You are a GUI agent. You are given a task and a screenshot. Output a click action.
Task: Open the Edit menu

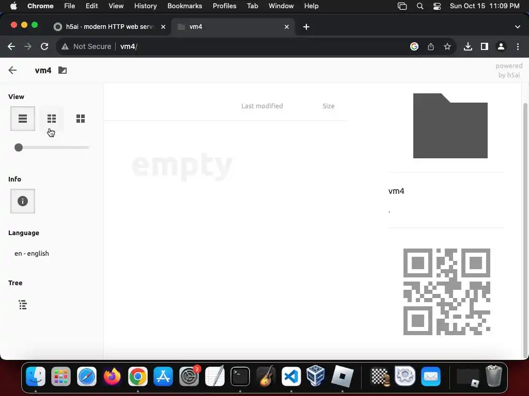point(92,6)
